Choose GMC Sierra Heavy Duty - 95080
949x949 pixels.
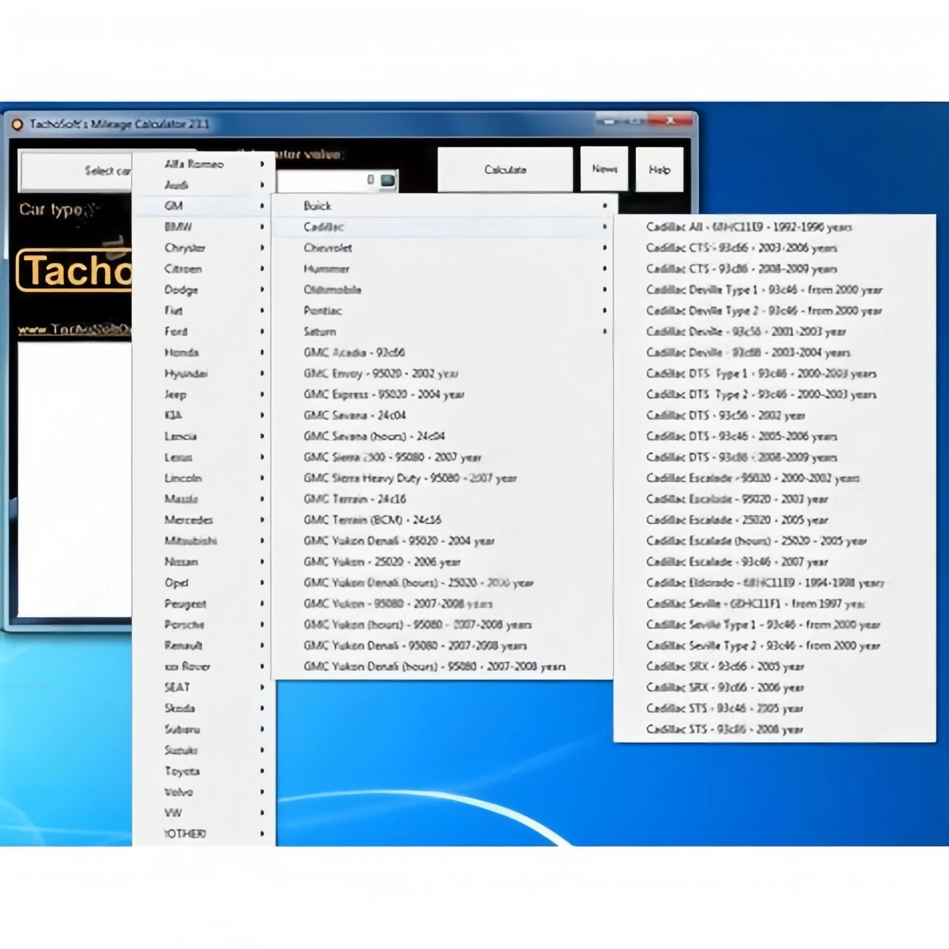[442, 478]
